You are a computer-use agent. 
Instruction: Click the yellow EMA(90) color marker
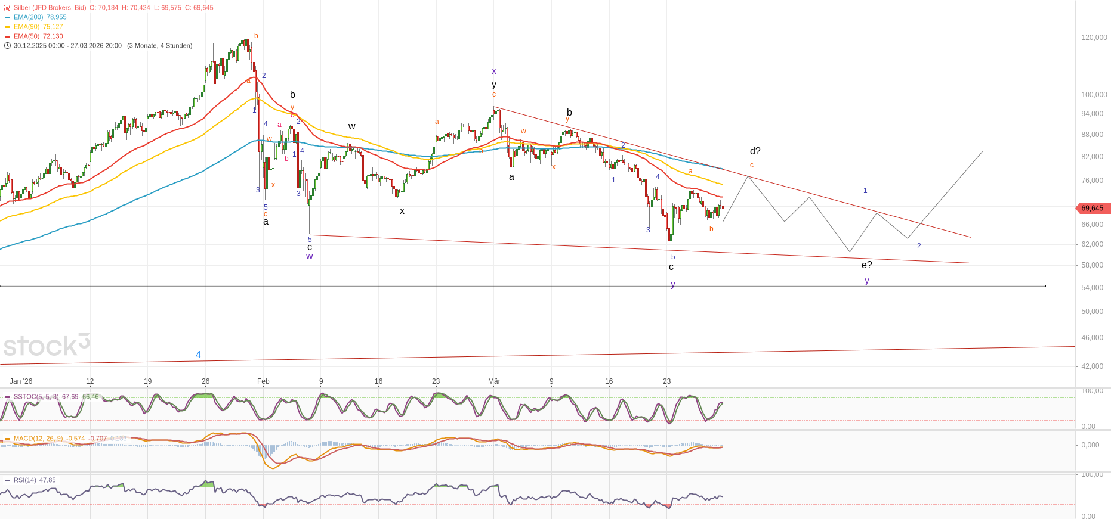(x=8, y=27)
